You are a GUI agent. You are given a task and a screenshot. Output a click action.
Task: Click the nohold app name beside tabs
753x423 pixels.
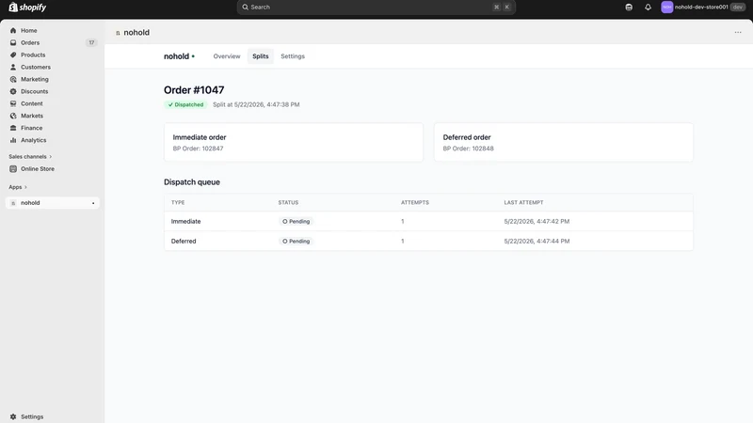coord(176,56)
